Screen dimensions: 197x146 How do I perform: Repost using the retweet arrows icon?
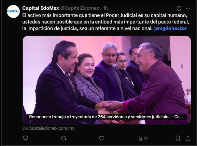(63, 138)
